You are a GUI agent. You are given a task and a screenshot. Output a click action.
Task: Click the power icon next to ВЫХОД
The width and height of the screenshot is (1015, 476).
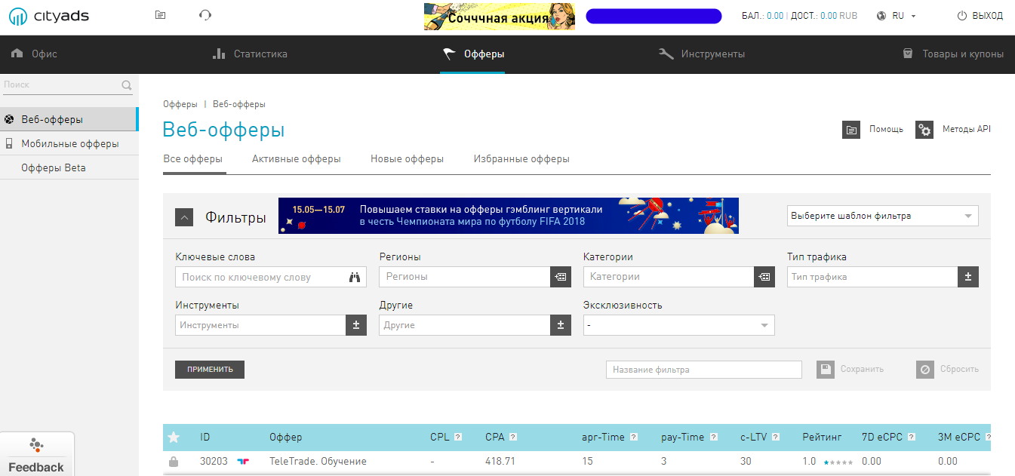(x=961, y=16)
